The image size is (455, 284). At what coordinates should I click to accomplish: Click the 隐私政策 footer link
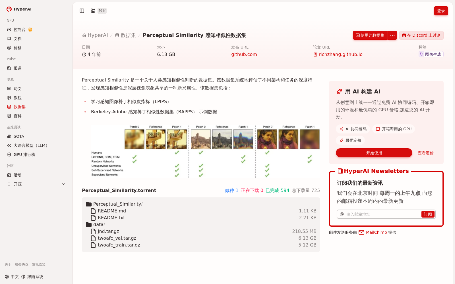[x=39, y=264]
